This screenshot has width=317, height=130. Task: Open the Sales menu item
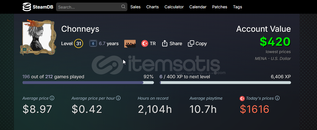(x=135, y=7)
